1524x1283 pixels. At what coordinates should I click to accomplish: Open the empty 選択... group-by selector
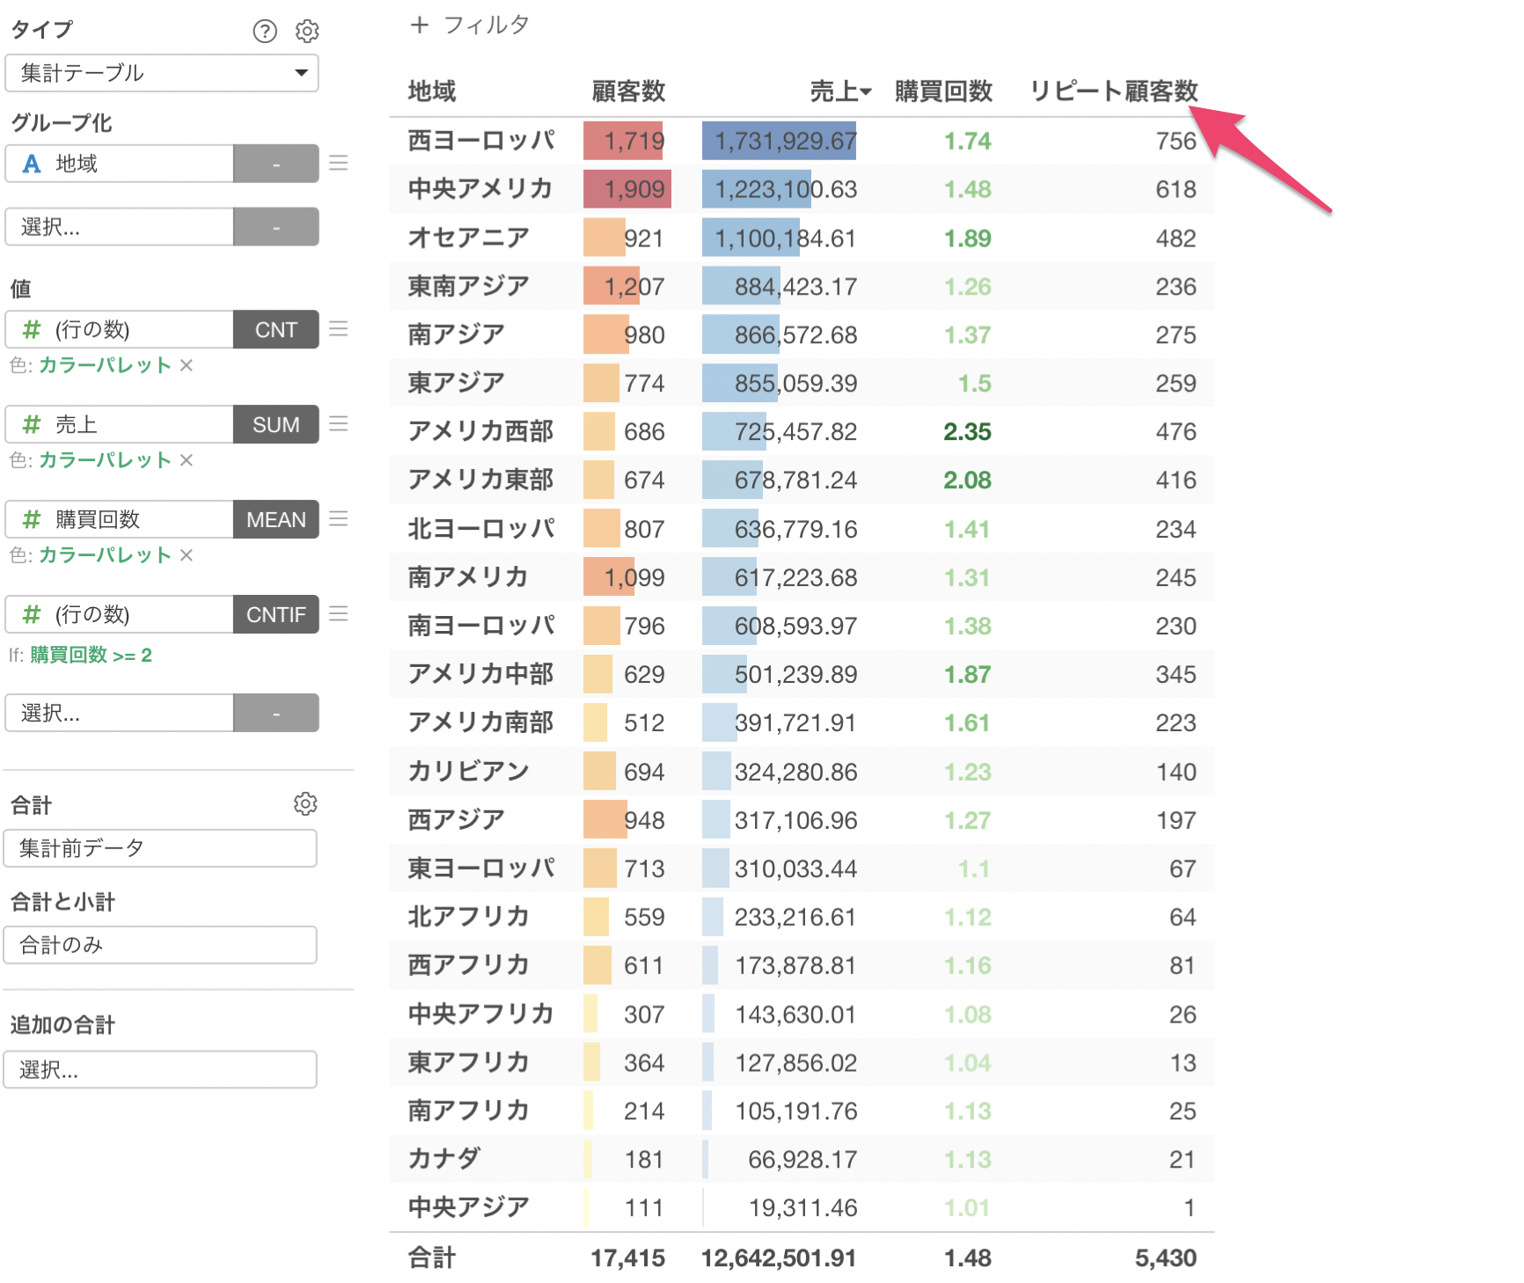point(120,227)
